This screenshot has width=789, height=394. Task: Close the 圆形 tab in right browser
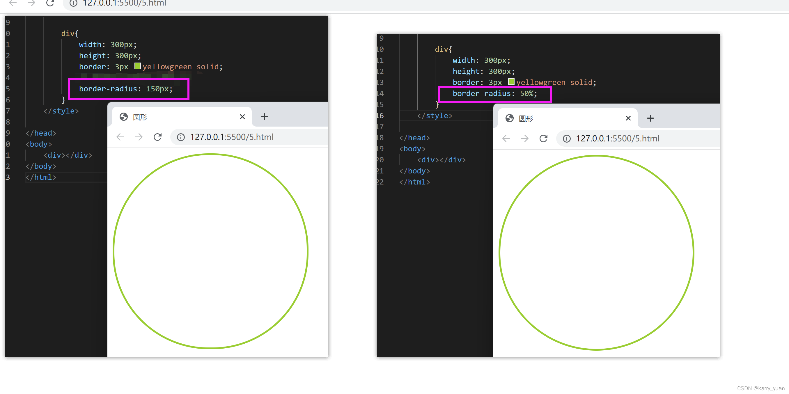tap(628, 118)
